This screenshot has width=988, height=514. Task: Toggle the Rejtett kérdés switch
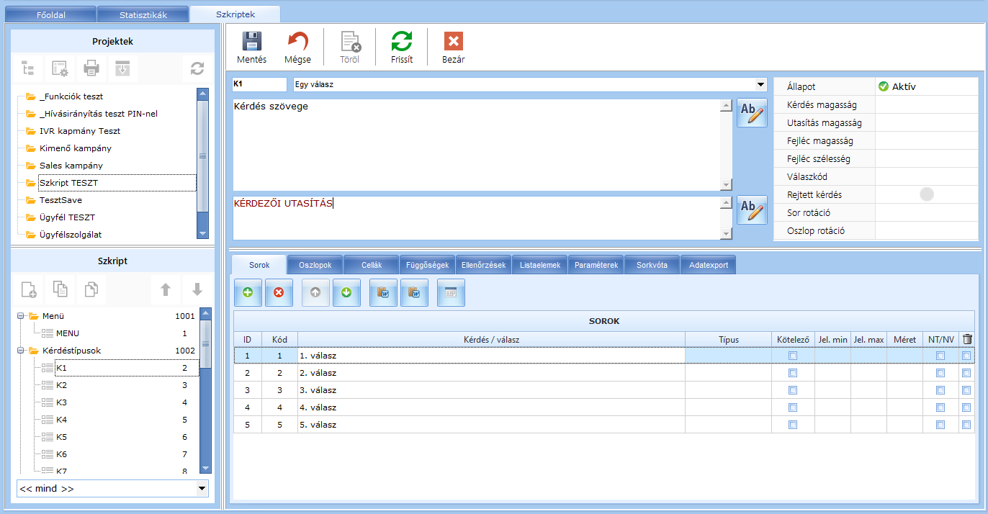coord(927,194)
